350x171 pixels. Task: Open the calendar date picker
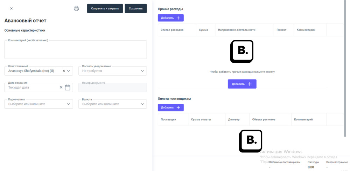(x=68, y=87)
